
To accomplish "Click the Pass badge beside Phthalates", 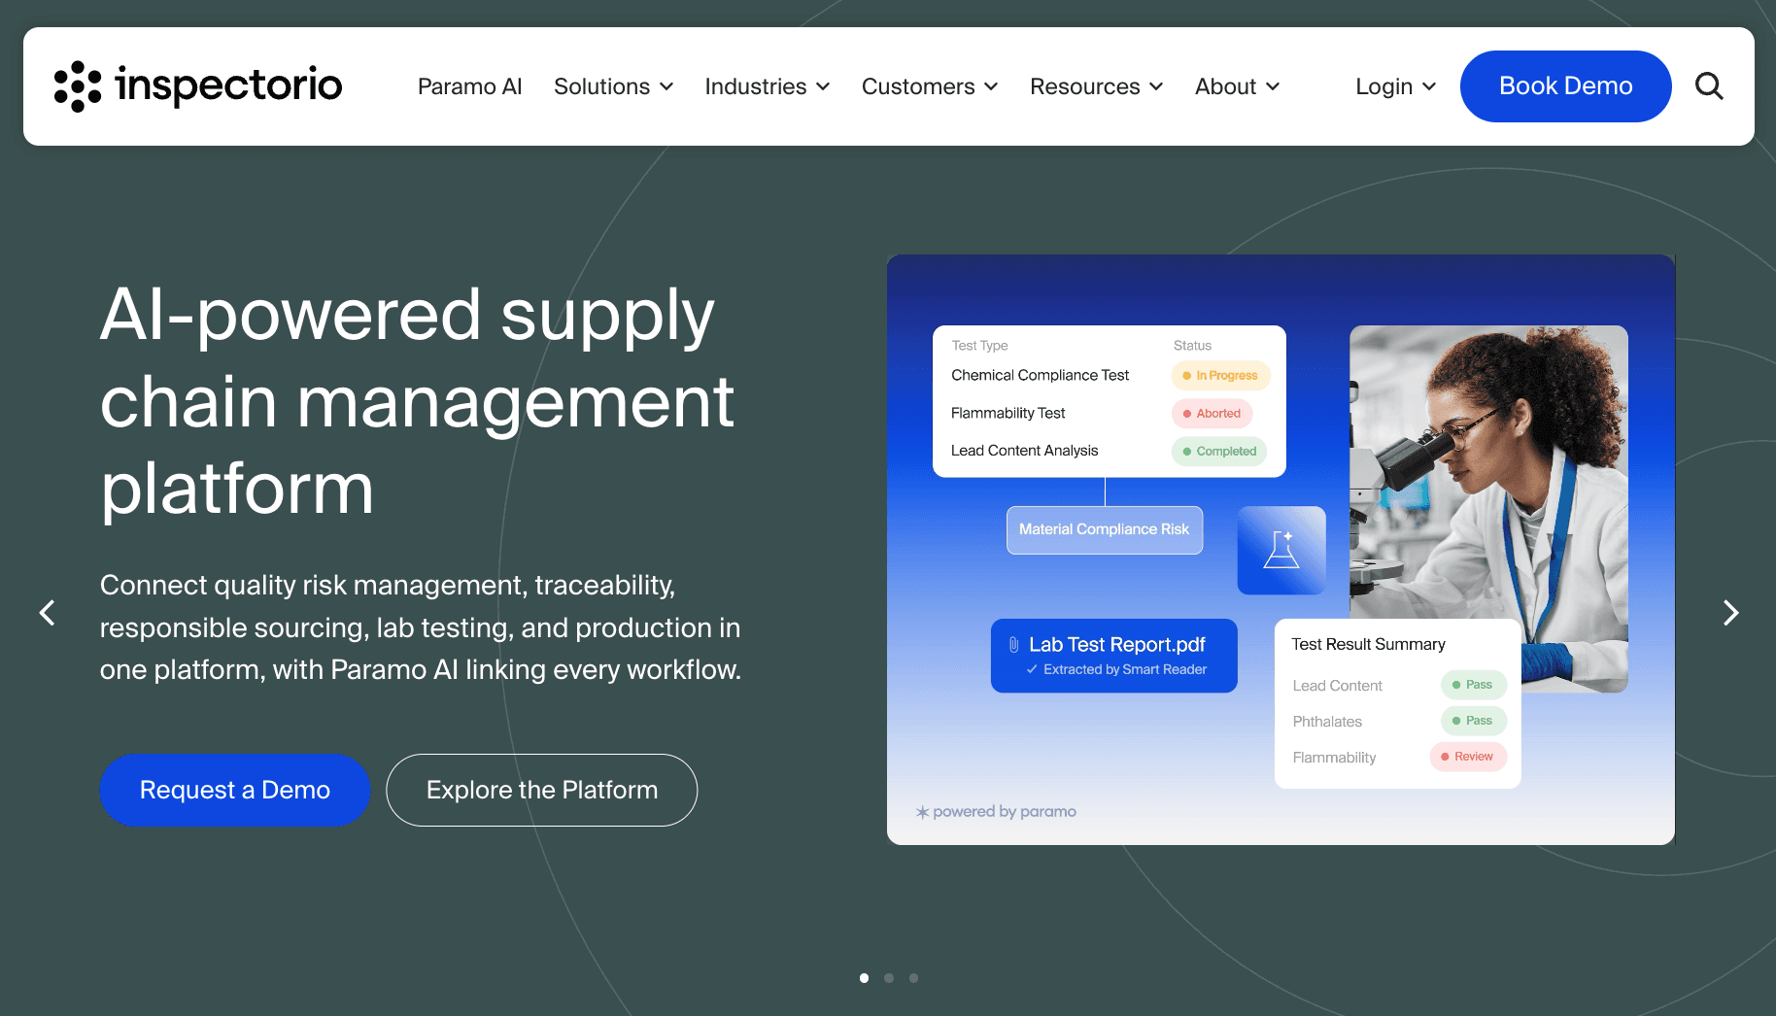I will (1474, 721).
